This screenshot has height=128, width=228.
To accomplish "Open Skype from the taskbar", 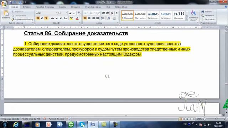I will 82,124.
